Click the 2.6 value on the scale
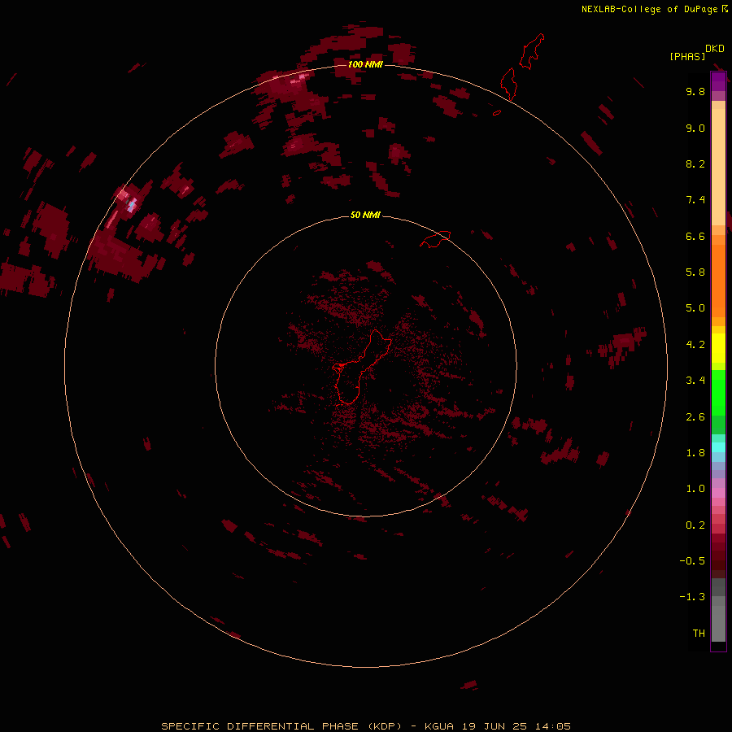The width and height of the screenshot is (732, 732). [695, 417]
